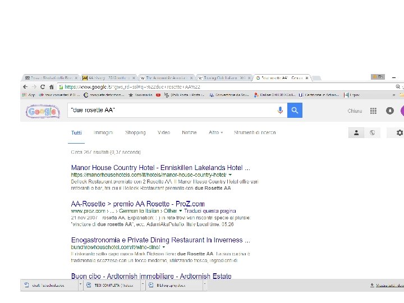Image resolution: width=404 pixels, height=303 pixels.
Task: Click the Google doodle logo
Action: (43, 111)
